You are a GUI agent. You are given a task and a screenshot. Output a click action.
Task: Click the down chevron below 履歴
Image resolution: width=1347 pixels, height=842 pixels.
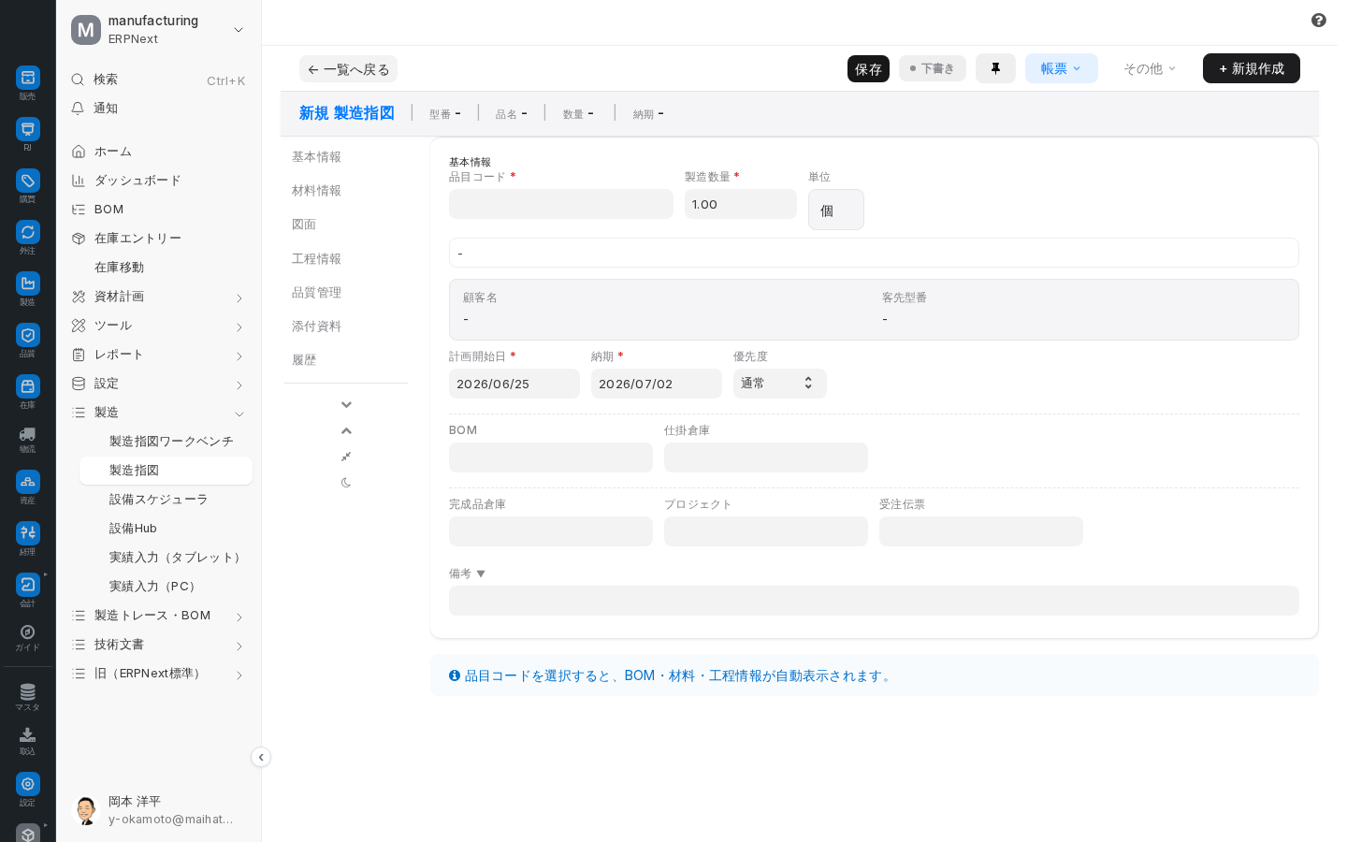(346, 404)
